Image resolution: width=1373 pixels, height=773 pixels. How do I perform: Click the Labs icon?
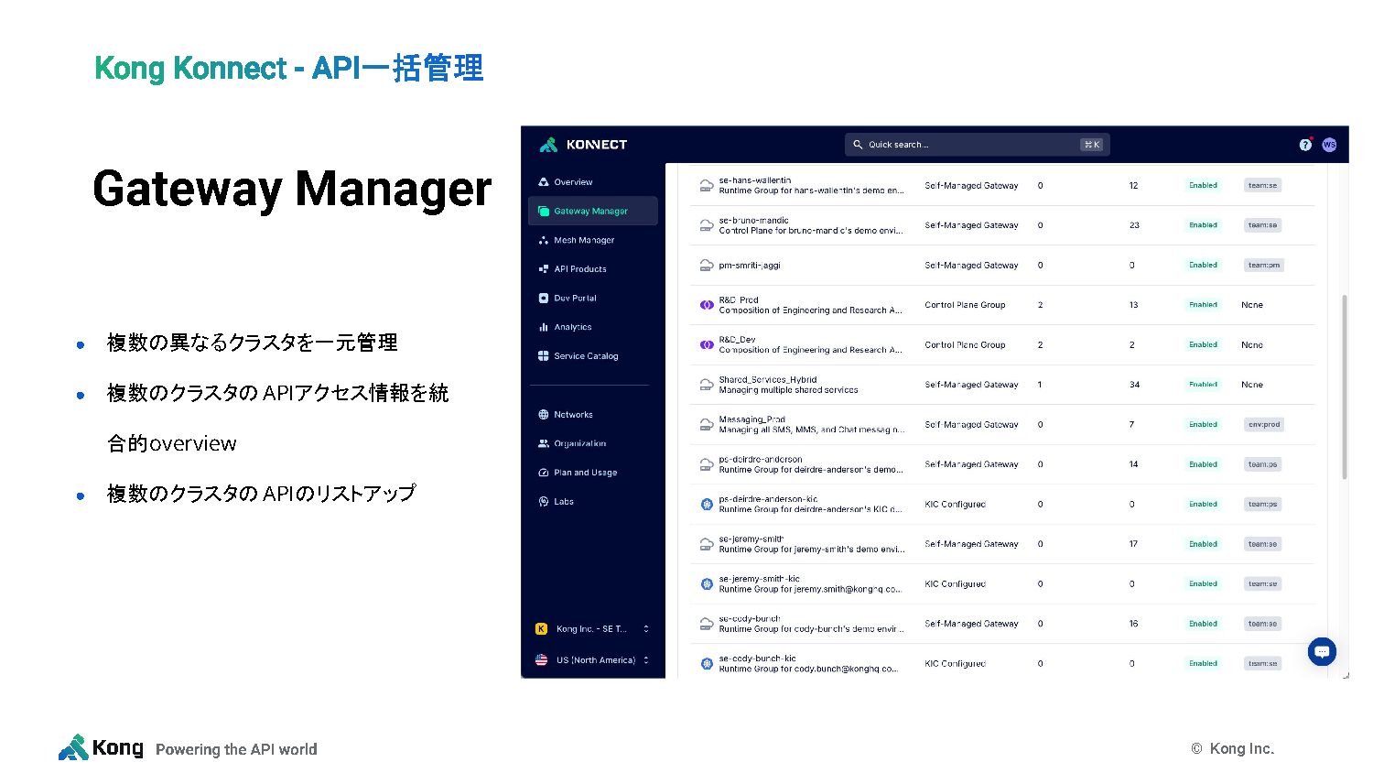point(544,502)
